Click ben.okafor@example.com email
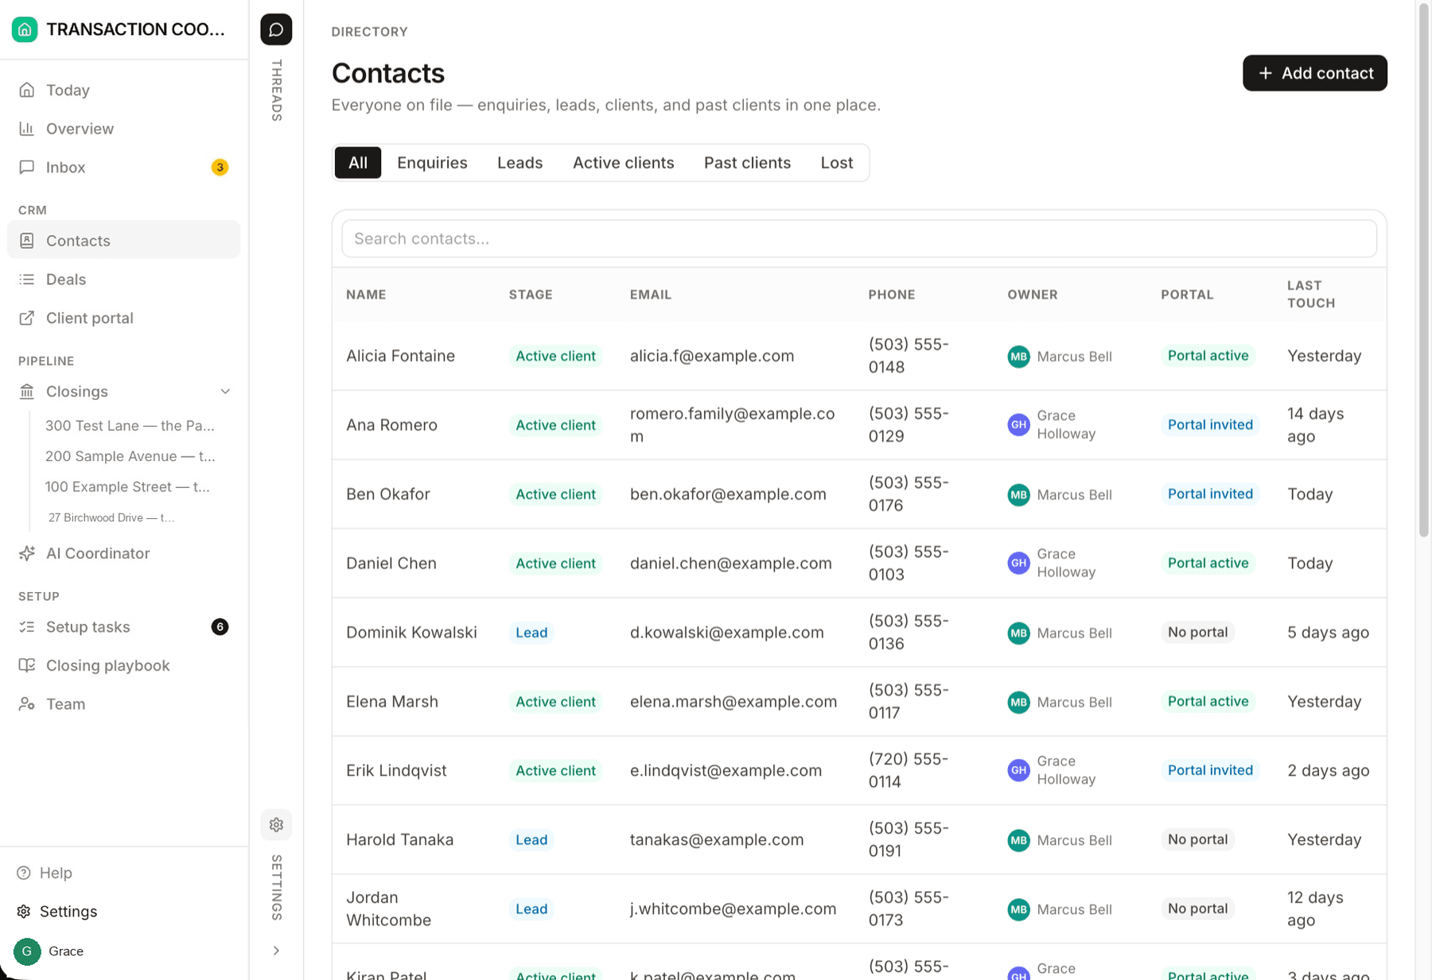Viewport: 1432px width, 980px height. (728, 494)
